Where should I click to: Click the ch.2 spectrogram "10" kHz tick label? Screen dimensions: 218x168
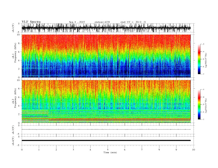coord(18,80)
